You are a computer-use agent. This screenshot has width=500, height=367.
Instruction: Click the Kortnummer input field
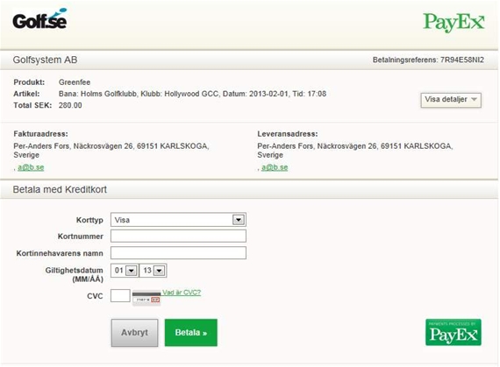[178, 236]
